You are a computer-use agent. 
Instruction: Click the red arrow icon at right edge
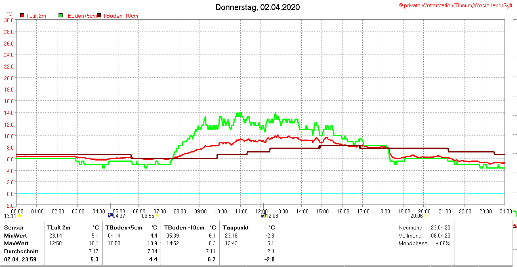pyautogui.click(x=515, y=226)
